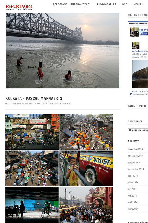Like the post with the heart icon
148x223 pixels.
pos(6,103)
